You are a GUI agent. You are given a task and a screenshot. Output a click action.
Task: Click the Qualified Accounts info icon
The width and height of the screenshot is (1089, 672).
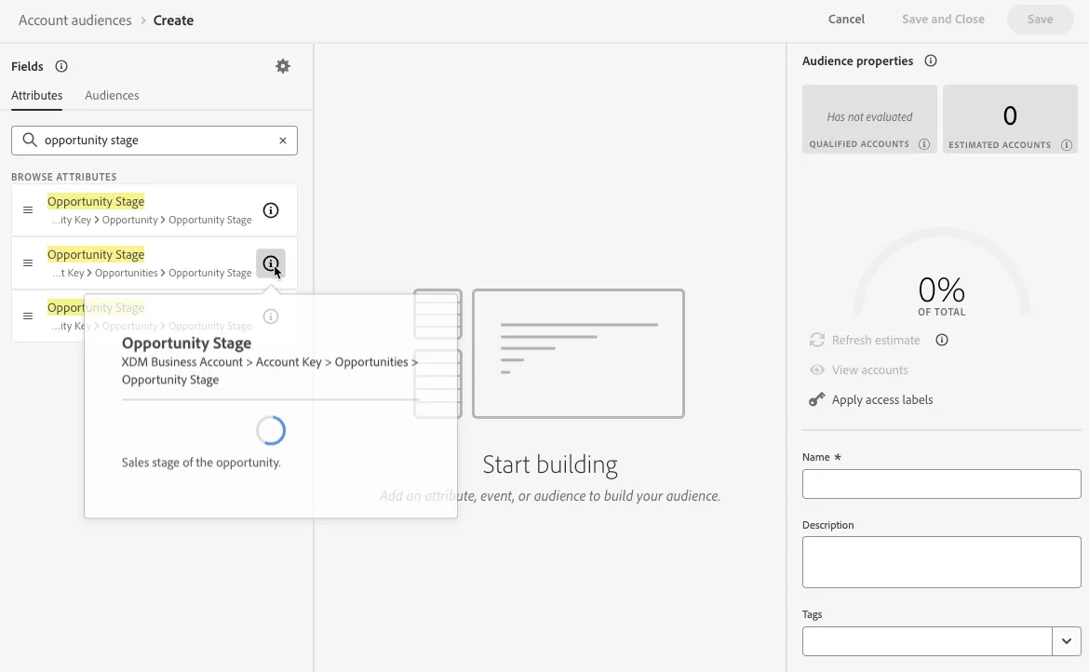pos(923,144)
